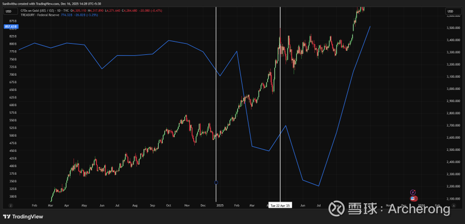Click the Sep label on time axis
465x224 pixels.
tap(152, 205)
